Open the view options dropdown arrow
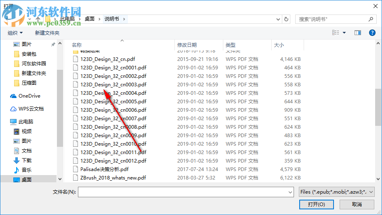This screenshot has height=215, width=382. 344,33
